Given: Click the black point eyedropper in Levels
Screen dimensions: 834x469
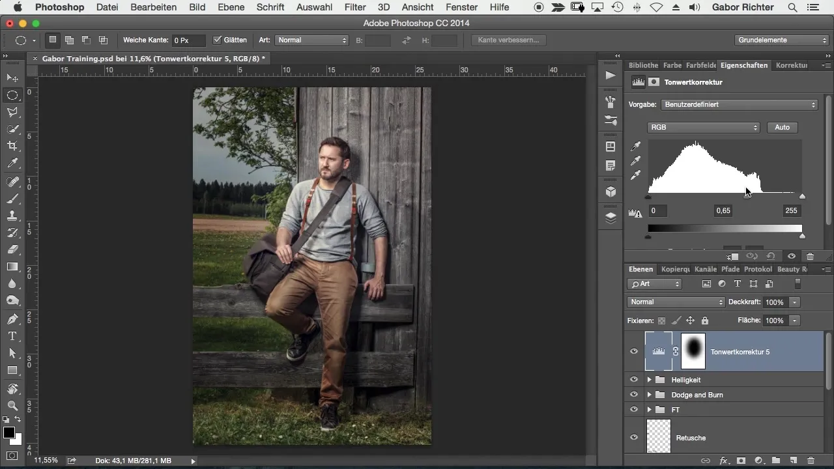Looking at the screenshot, I should click(636, 146).
